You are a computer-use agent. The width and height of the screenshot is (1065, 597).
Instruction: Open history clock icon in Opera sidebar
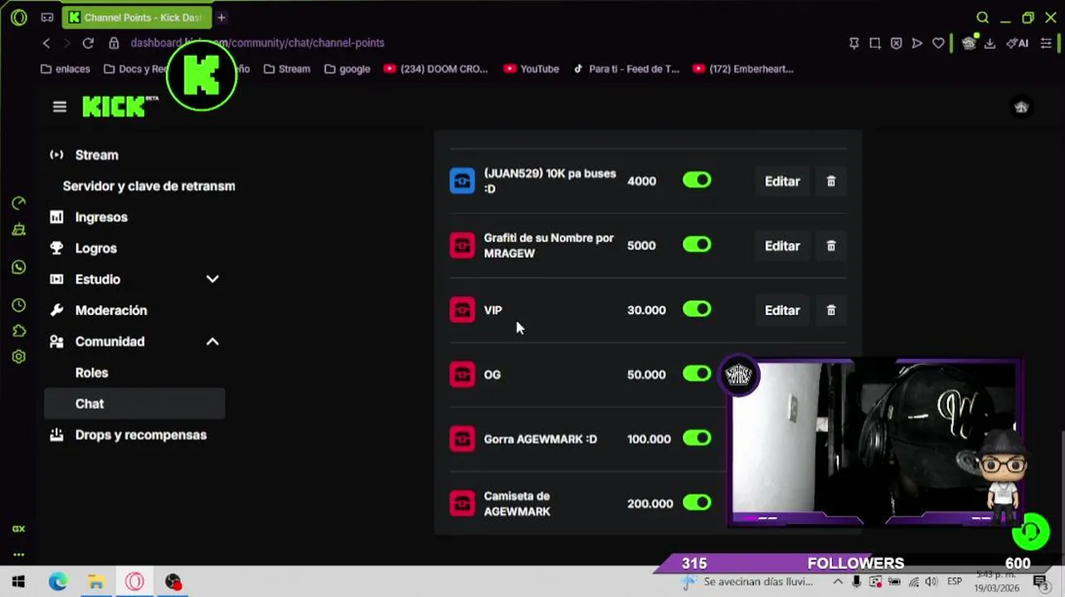click(x=18, y=306)
